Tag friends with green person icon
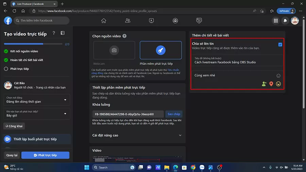 click(264, 84)
